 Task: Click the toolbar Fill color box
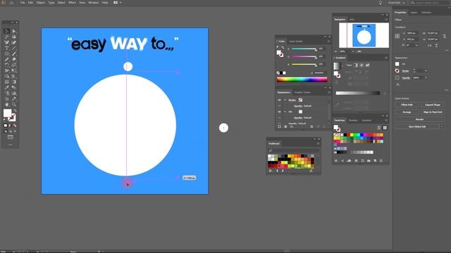click(x=7, y=112)
